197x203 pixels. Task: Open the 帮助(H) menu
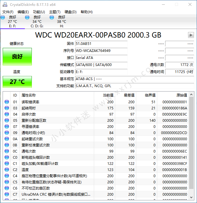pos(87,12)
